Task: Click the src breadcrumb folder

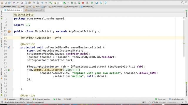Action: pos(28,7)
